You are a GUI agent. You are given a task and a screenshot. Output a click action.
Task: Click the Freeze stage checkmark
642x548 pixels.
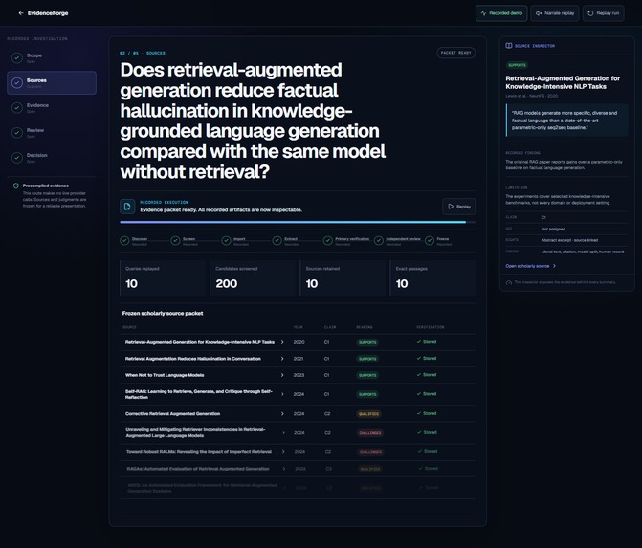tap(429, 241)
